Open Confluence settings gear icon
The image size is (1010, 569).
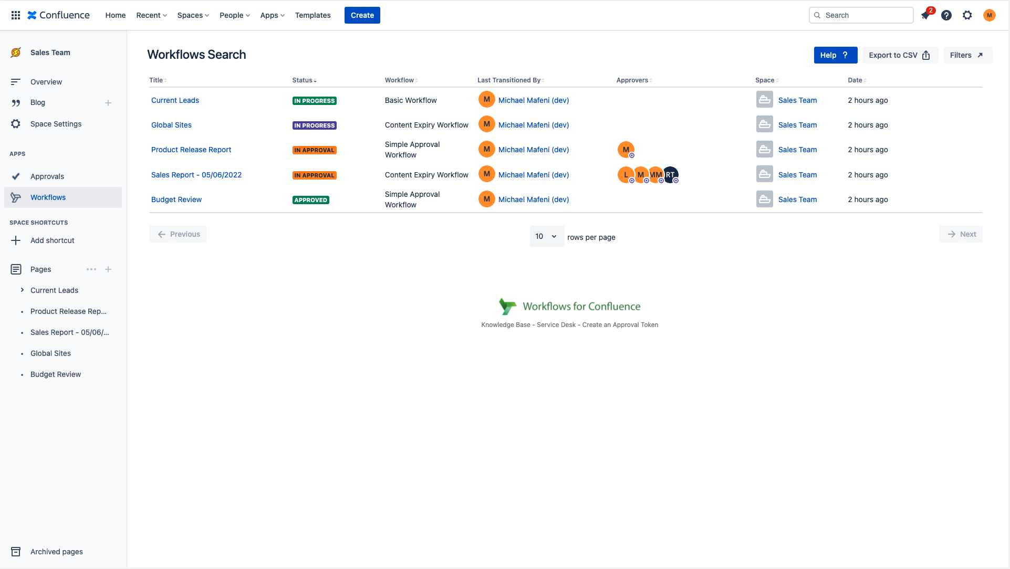967,15
